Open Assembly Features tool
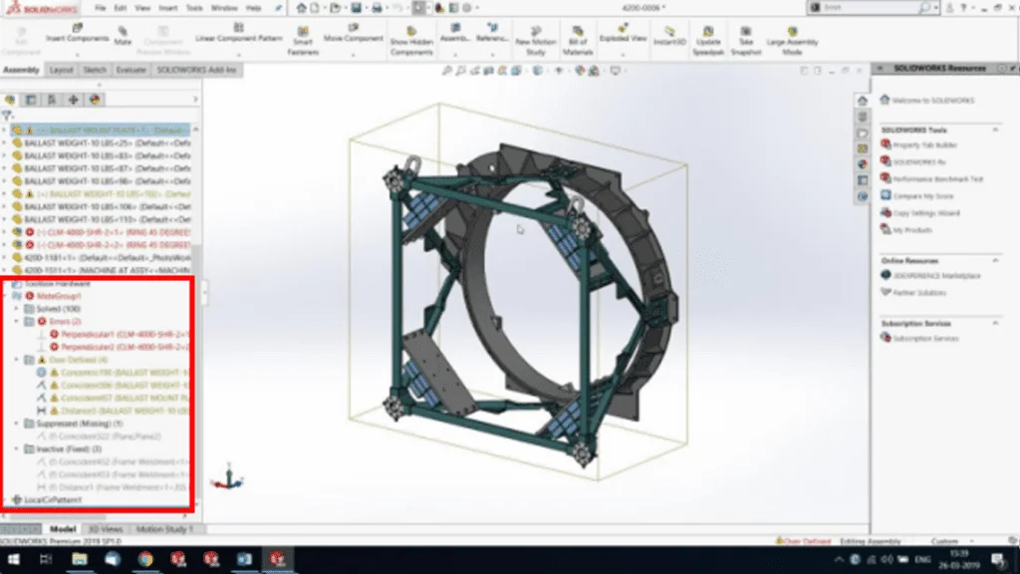This screenshot has height=574, width=1020. click(454, 33)
